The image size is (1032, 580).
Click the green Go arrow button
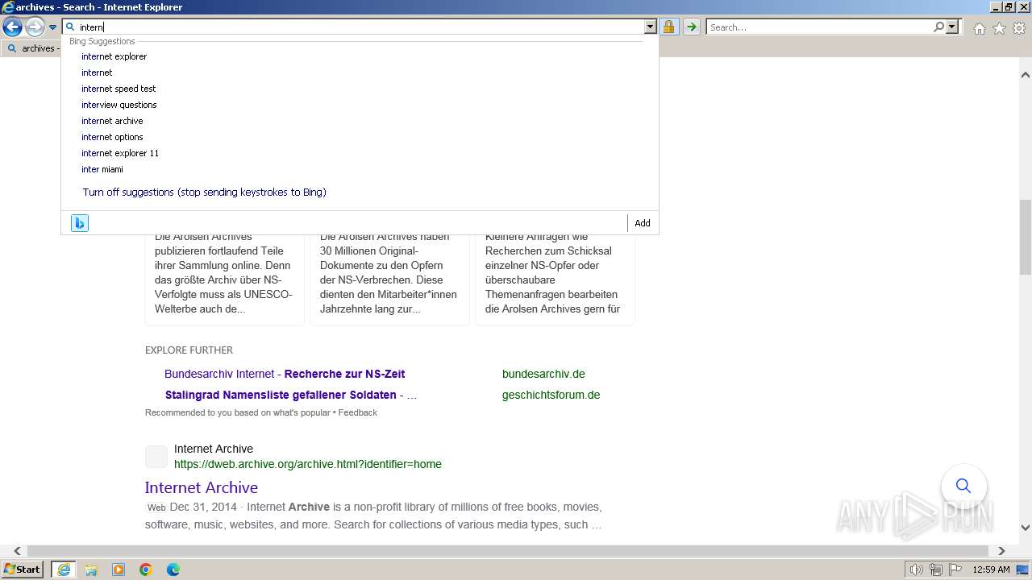(691, 27)
